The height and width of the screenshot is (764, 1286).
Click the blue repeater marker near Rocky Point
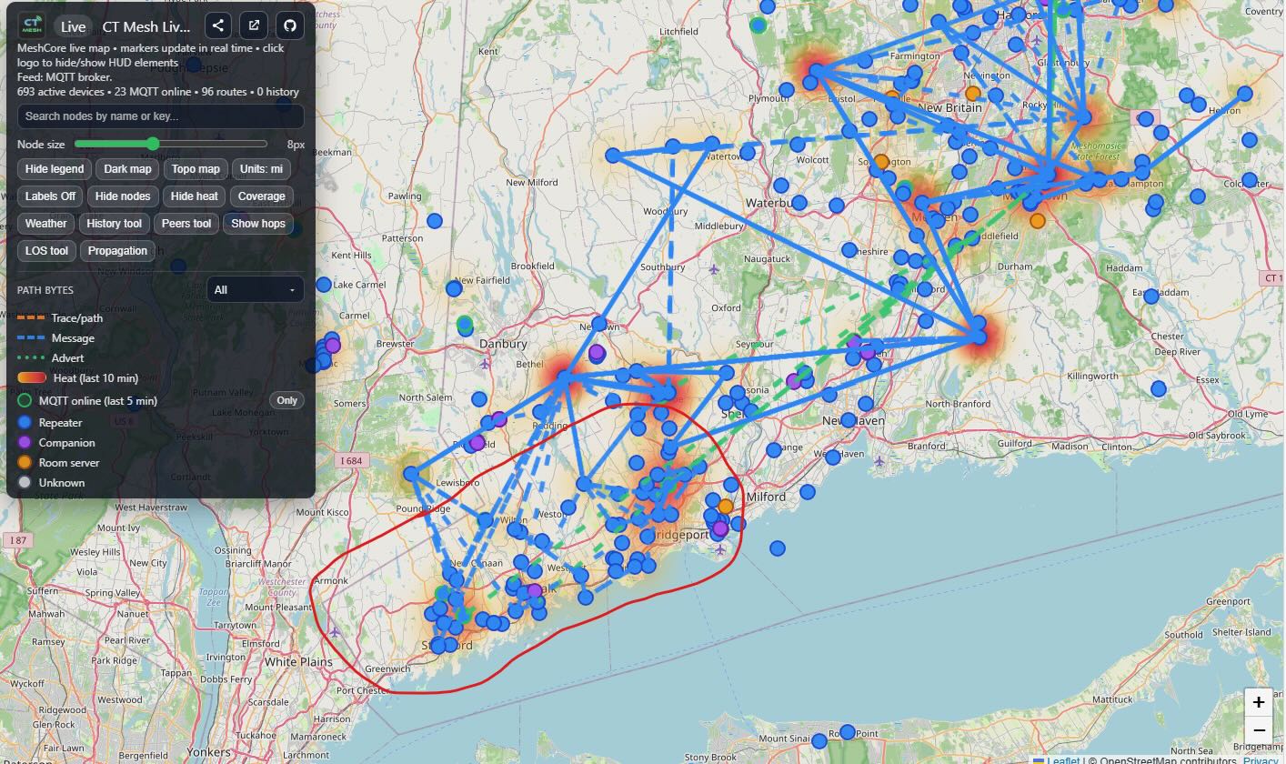tap(848, 731)
